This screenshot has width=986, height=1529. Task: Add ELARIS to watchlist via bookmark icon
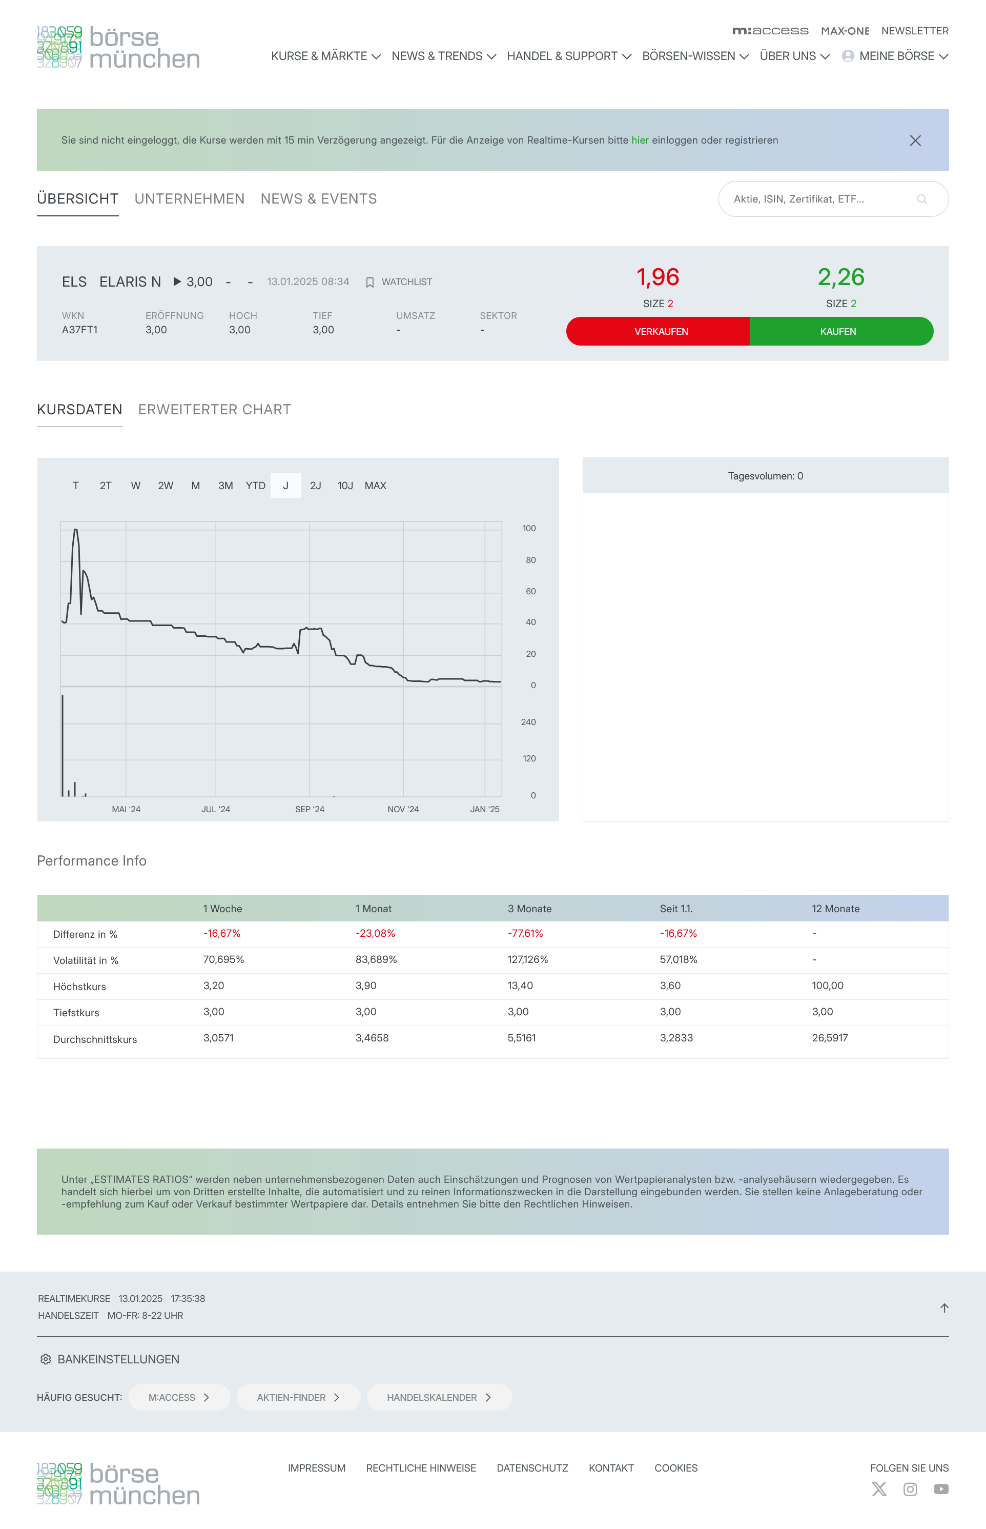tap(370, 283)
